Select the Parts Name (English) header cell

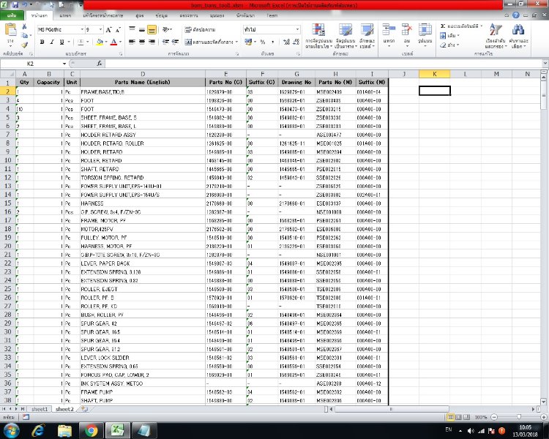pyautogui.click(x=142, y=82)
